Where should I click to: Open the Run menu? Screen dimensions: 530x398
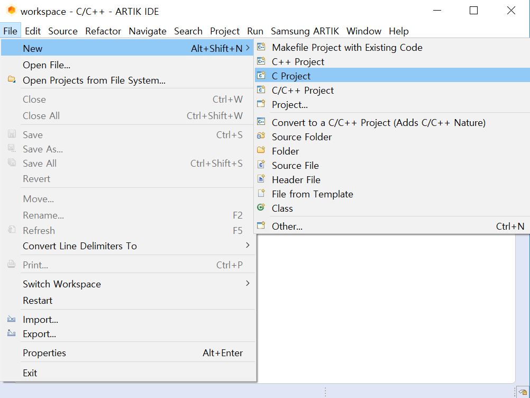(255, 31)
